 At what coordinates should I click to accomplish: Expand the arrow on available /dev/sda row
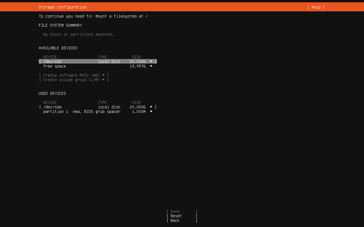[151, 62]
